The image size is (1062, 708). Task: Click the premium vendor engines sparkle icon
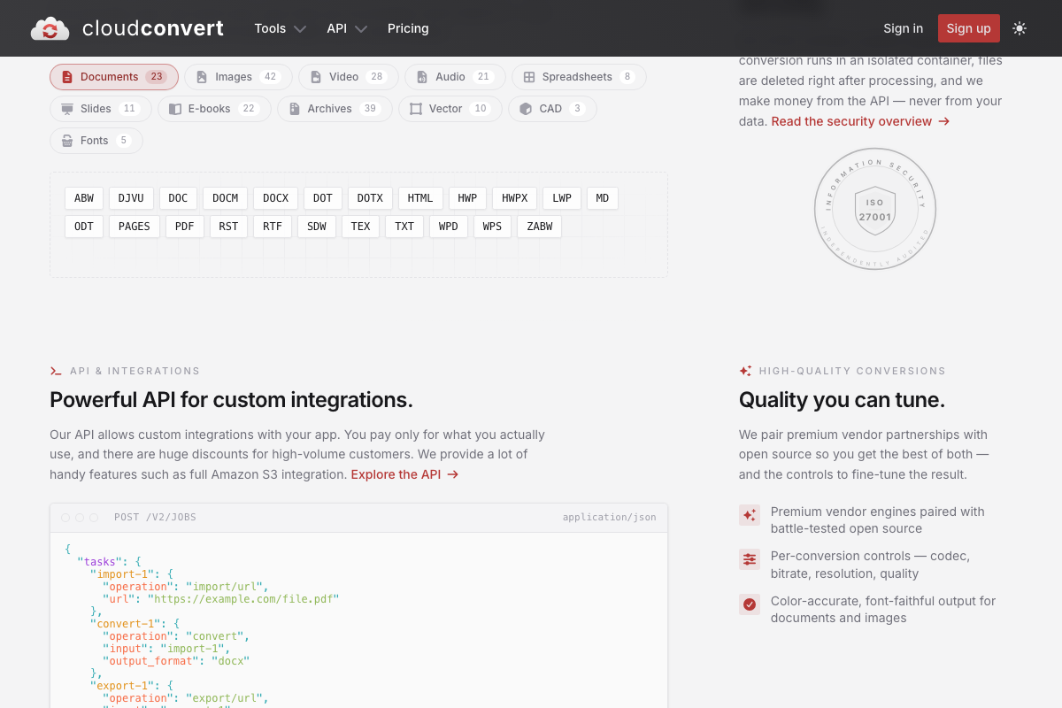point(750,514)
